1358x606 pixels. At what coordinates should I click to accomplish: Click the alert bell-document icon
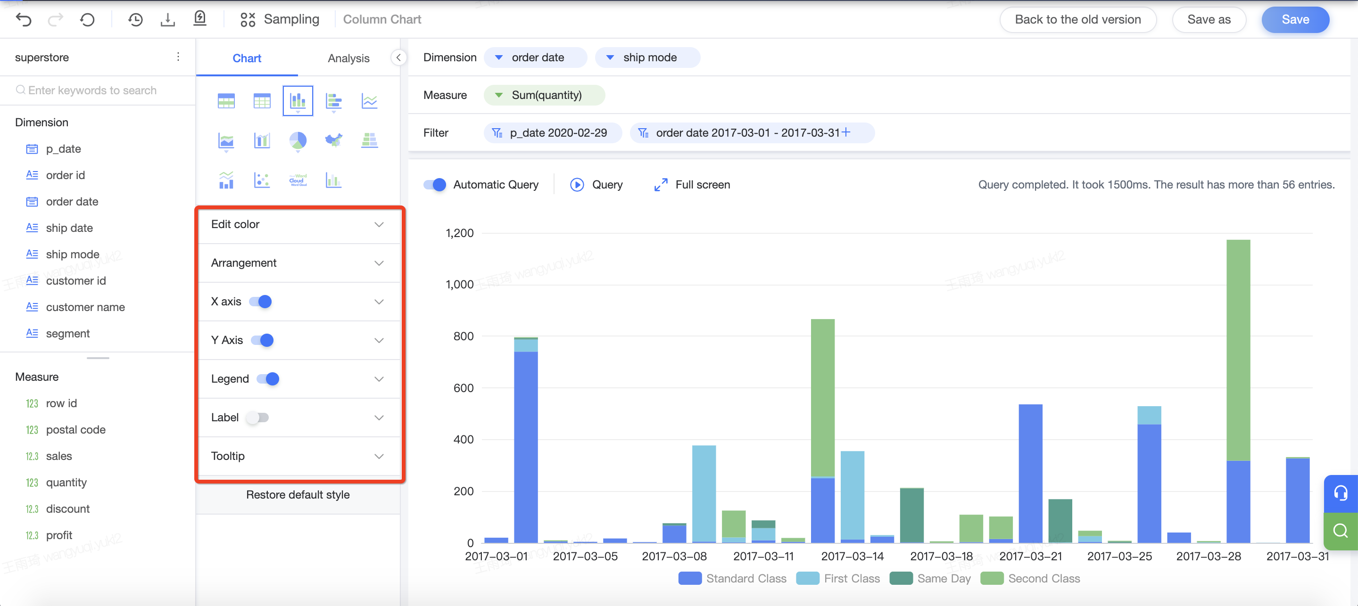tap(200, 19)
